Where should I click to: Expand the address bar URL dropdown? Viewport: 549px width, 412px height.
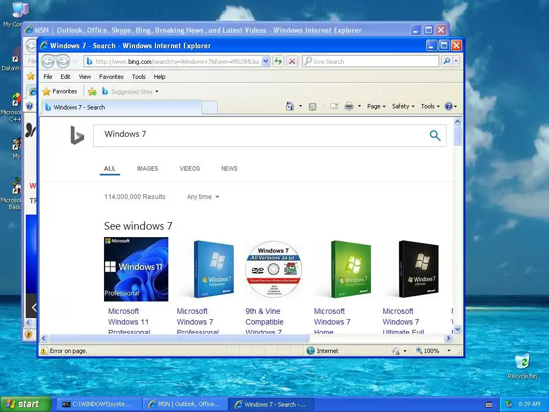265,61
